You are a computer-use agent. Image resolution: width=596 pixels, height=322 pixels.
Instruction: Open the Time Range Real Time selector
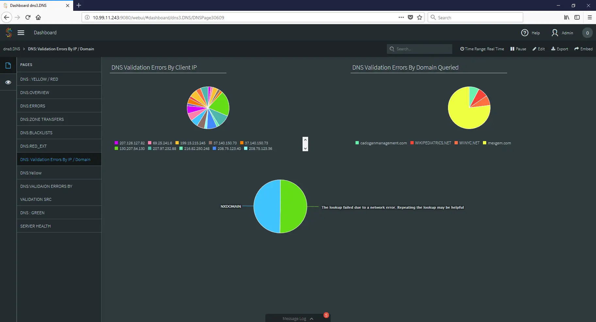pyautogui.click(x=482, y=49)
